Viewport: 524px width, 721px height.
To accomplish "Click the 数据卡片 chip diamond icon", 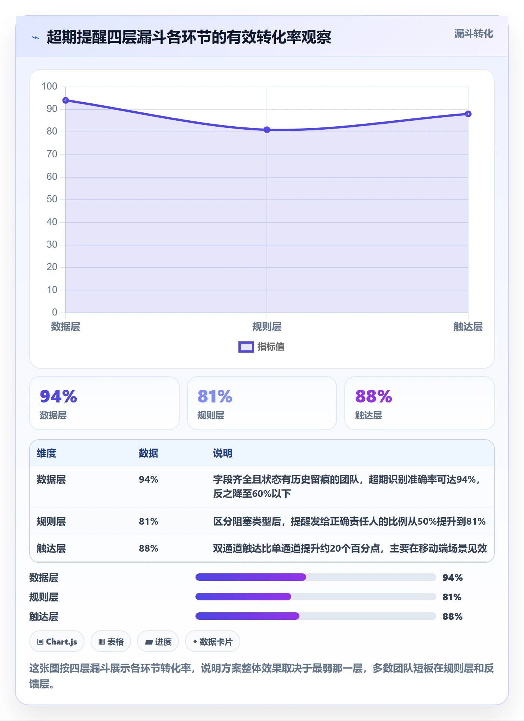I will coord(195,642).
